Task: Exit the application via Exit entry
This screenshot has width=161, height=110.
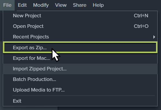Action: tap(80, 101)
